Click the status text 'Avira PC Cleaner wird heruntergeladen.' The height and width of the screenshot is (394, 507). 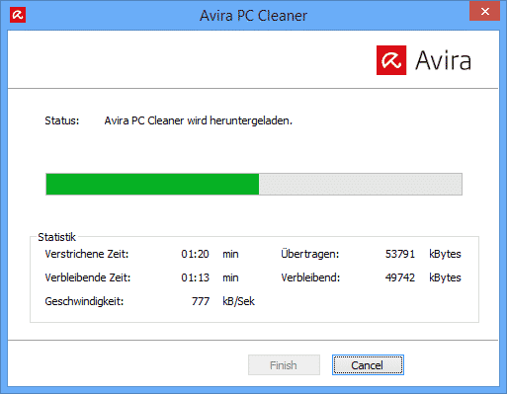[x=199, y=120]
